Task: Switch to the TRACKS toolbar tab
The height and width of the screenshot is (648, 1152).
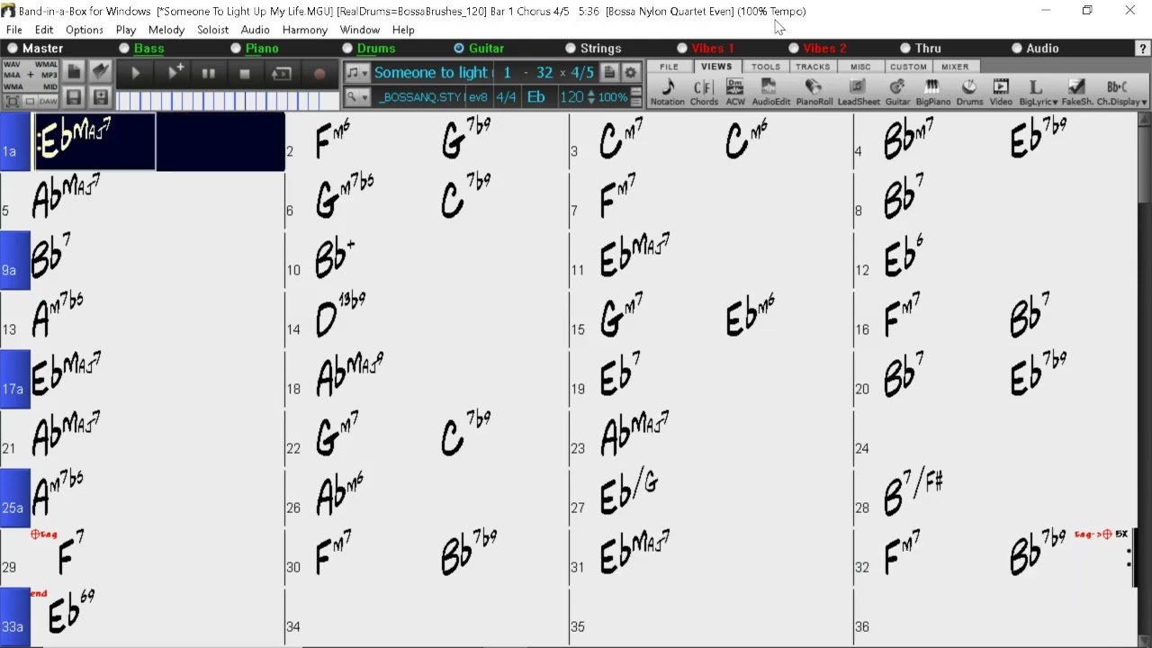Action: 813,67
